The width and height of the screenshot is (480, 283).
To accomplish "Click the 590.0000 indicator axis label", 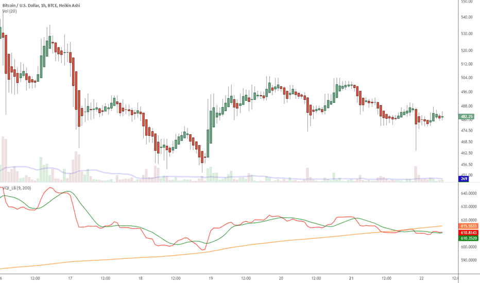I will pos(468,260).
